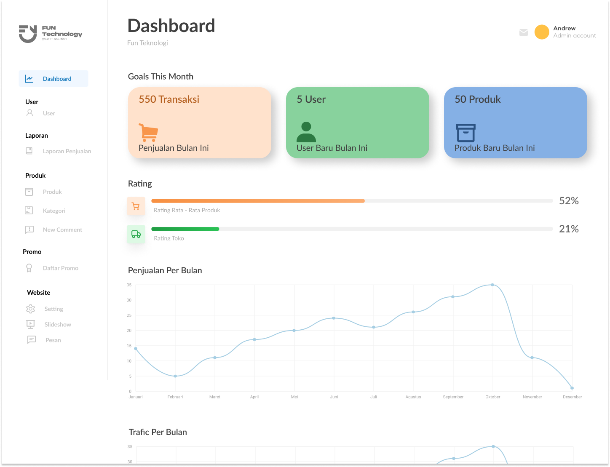
Task: Click the Daftar Promo ribbon icon
Action: 29,268
